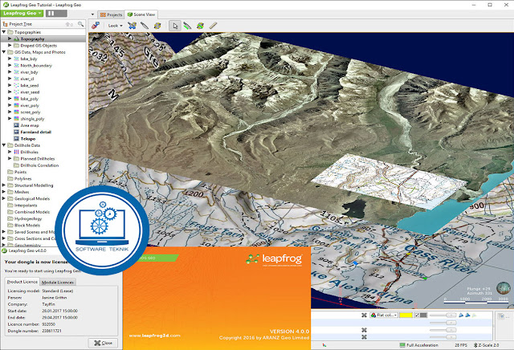Collapse the Drillhole Data folder

4,145
